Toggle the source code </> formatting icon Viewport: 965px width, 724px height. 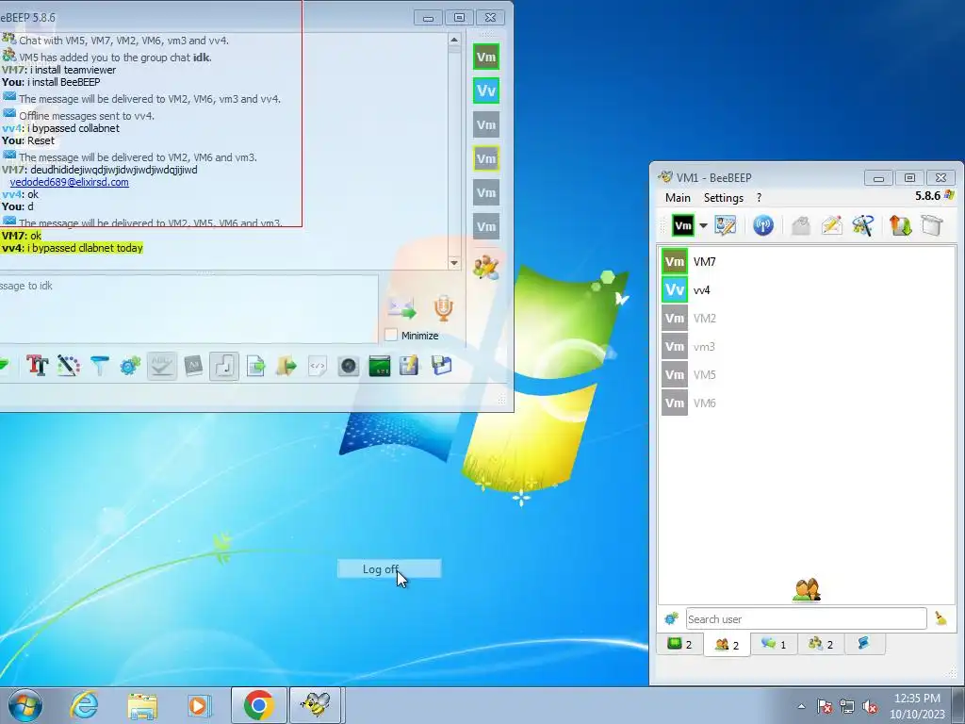point(318,366)
